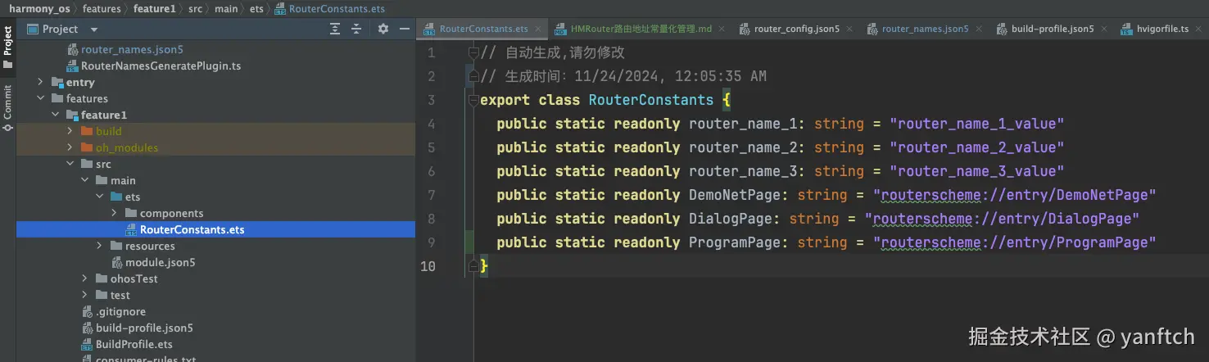Image resolution: width=1209 pixels, height=362 pixels.
Task: Collapse the feature1 module node
Action: tap(55, 115)
